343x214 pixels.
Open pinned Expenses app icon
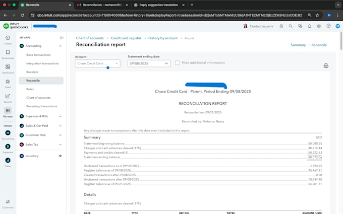pos(8,147)
